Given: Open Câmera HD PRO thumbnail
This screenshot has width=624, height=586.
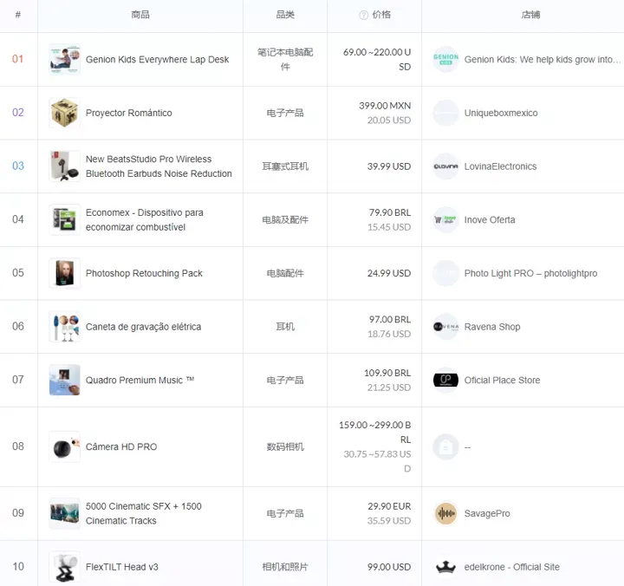Looking at the screenshot, I should tap(64, 447).
